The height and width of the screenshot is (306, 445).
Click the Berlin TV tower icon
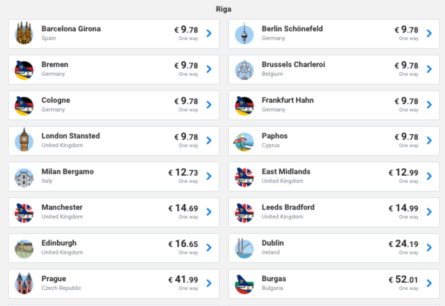coord(244,33)
